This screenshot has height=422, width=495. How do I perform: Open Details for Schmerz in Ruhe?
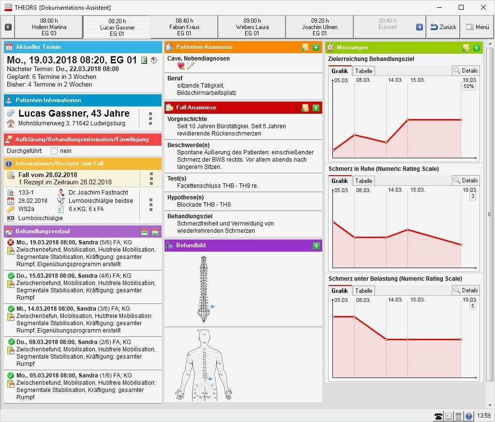pyautogui.click(x=465, y=180)
